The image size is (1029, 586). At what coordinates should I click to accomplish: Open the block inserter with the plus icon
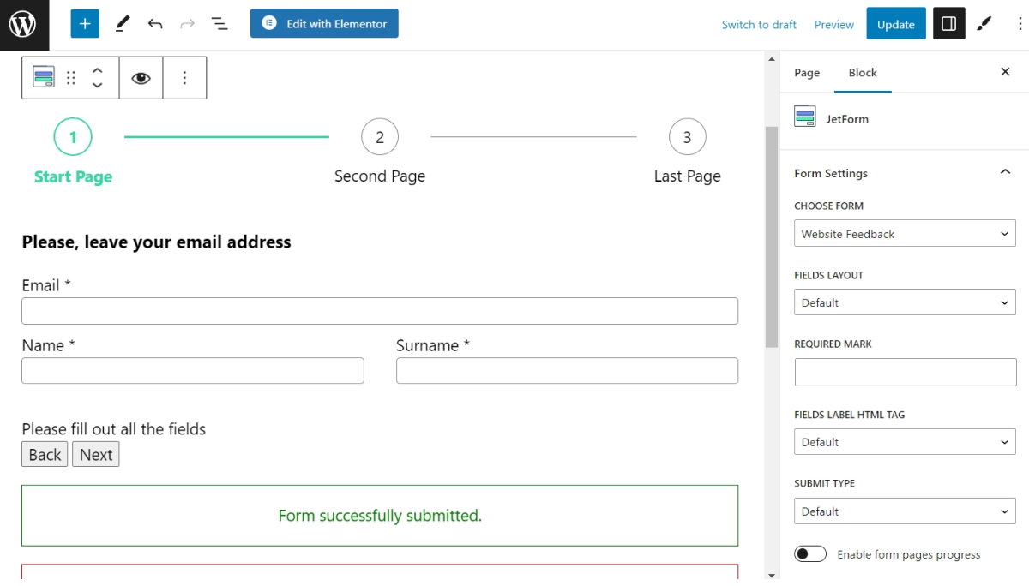point(84,23)
